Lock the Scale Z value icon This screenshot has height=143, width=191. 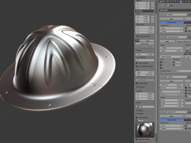[x=152, y=21]
